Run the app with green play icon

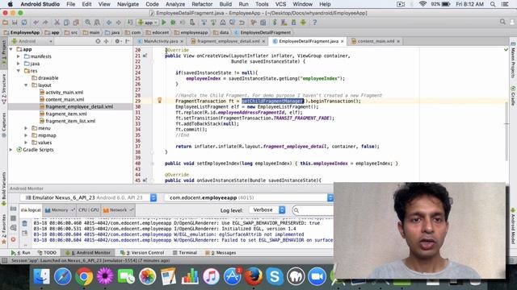point(163,23)
